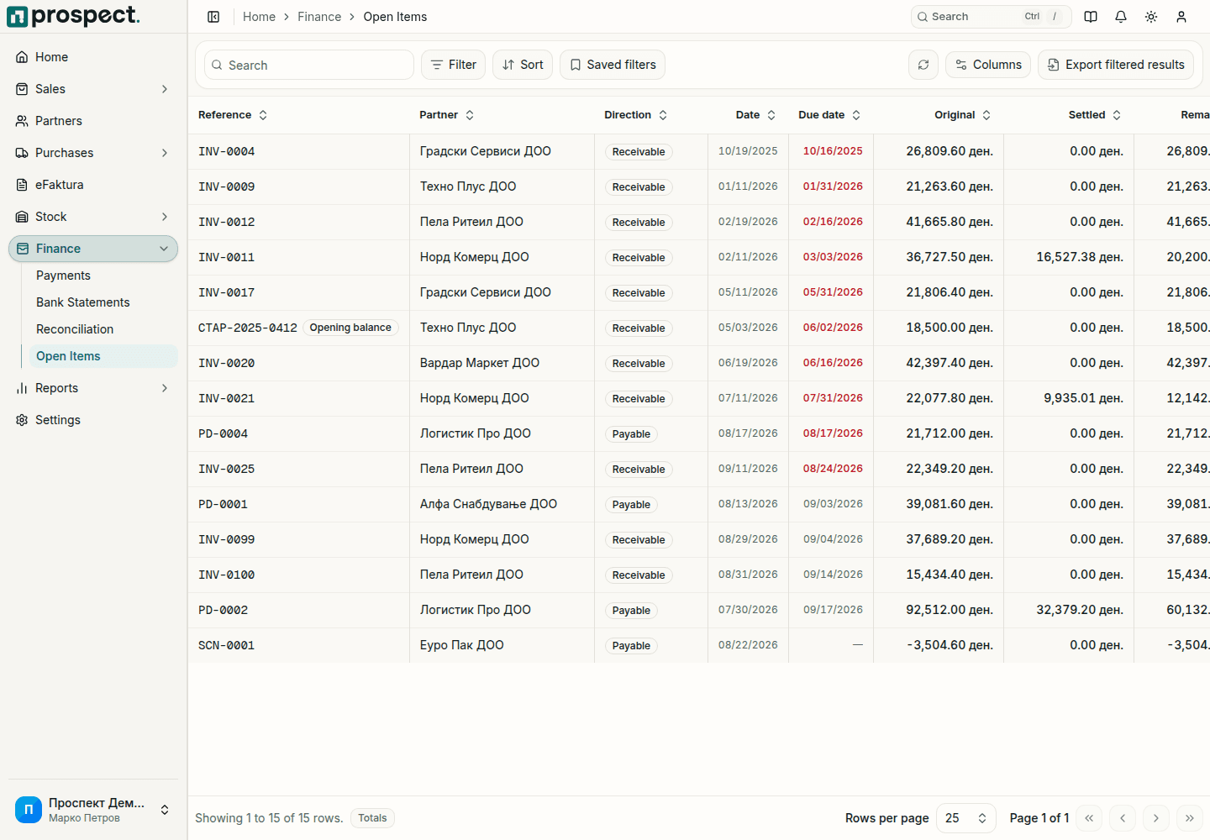
Task: Sort by the Reference column
Action: 233,115
